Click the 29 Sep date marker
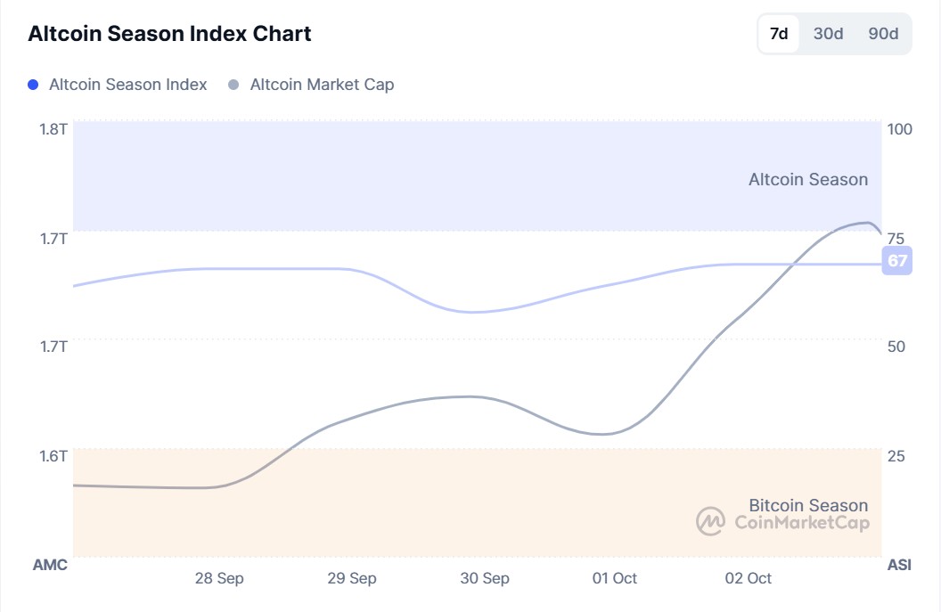Image resolution: width=941 pixels, height=612 pixels. (352, 578)
